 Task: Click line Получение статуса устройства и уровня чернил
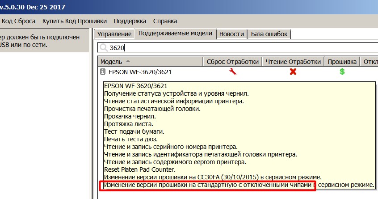pyautogui.click(x=176, y=93)
